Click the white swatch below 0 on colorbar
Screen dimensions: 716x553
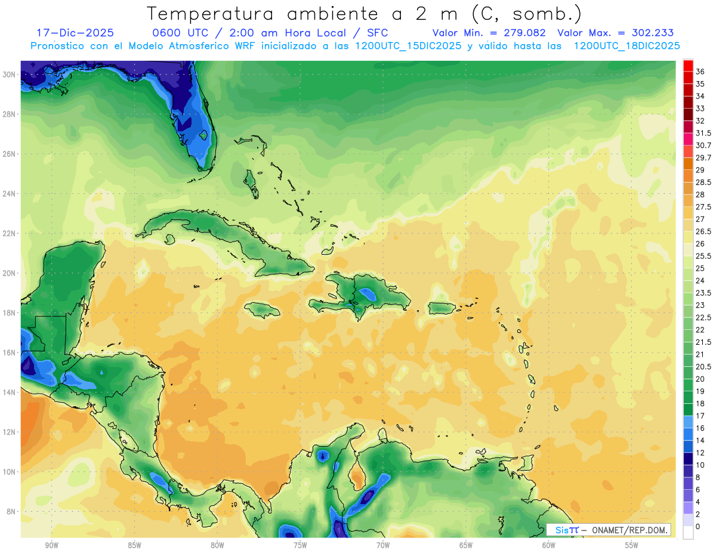(688, 533)
